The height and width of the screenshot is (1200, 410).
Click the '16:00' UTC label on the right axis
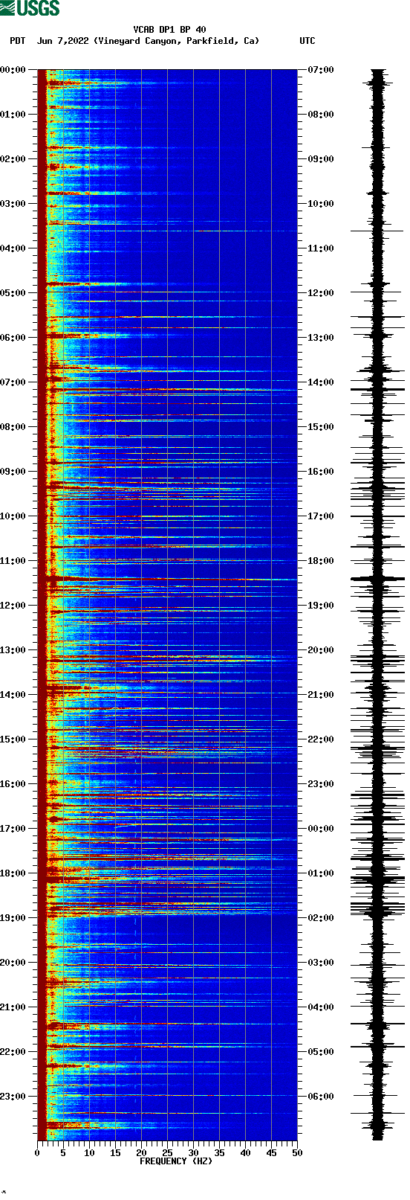[x=321, y=472]
